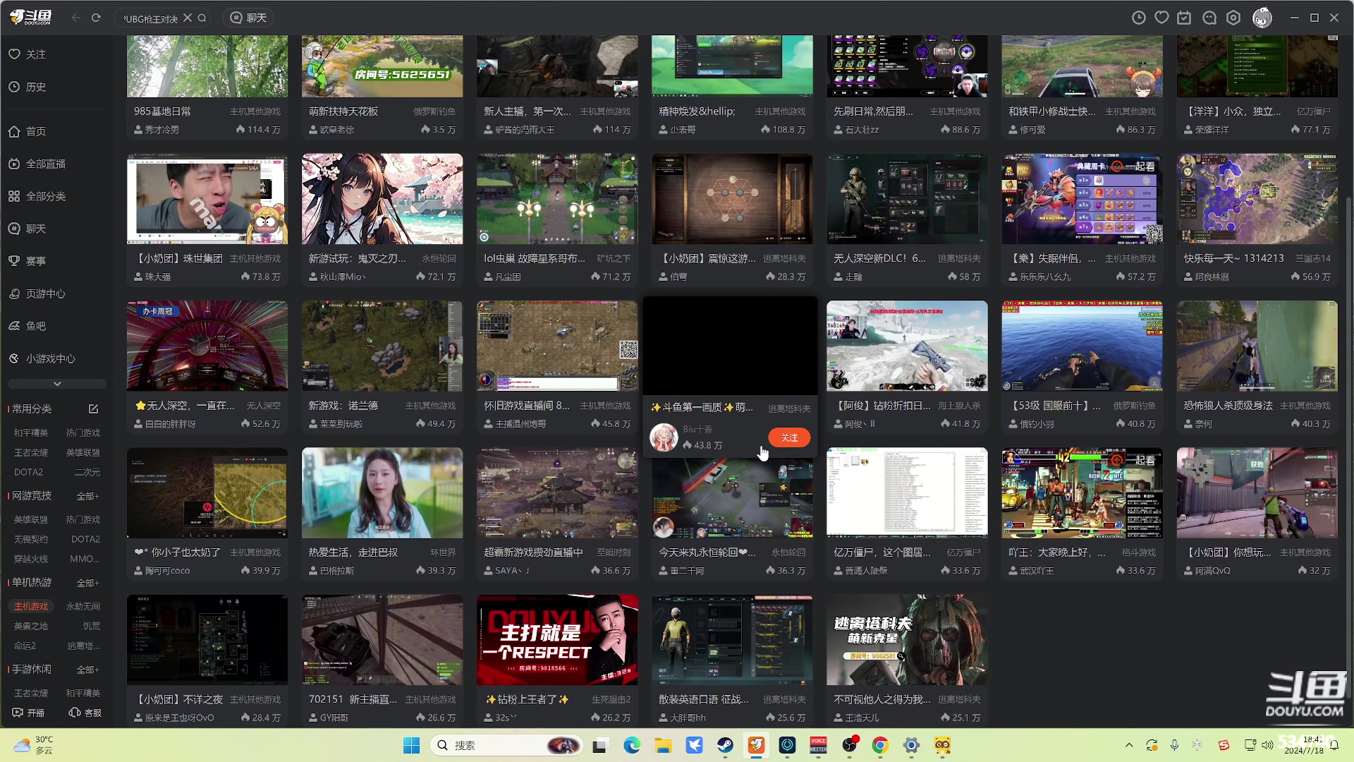Expand 单机热游 using 全部+

tap(87, 583)
